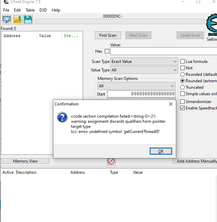
Task: Click the Value input field
Action: 164,51
